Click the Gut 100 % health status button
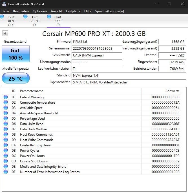 (16, 54)
